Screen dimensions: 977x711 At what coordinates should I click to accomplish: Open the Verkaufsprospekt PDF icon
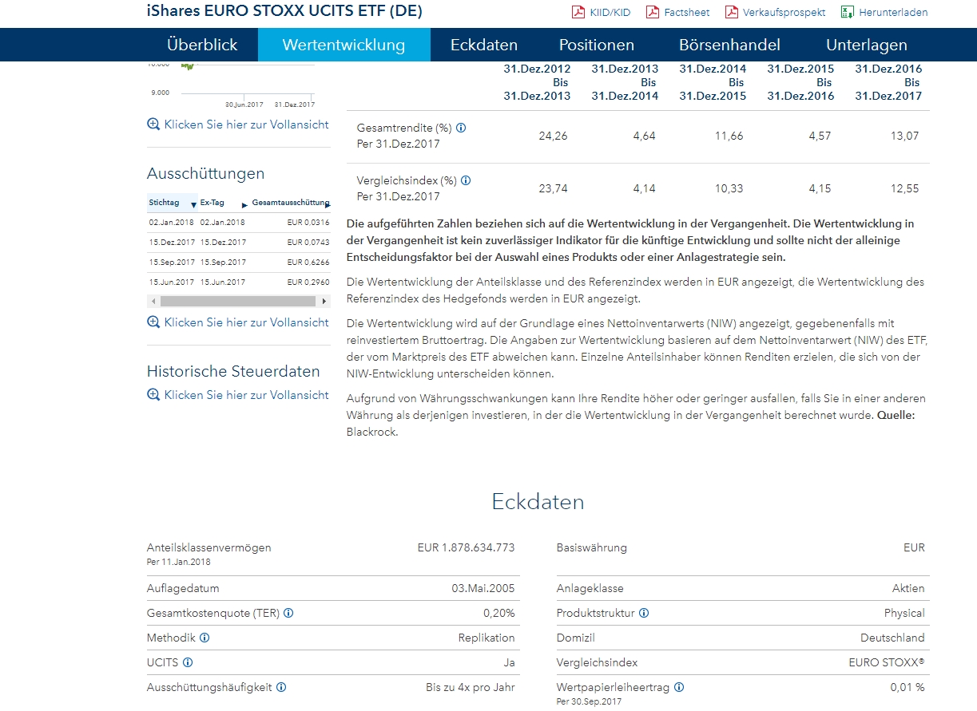(x=731, y=12)
